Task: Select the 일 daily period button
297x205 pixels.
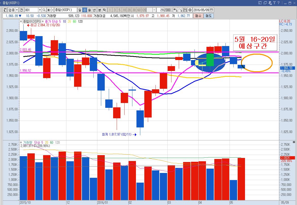Action: (x=80, y=10)
